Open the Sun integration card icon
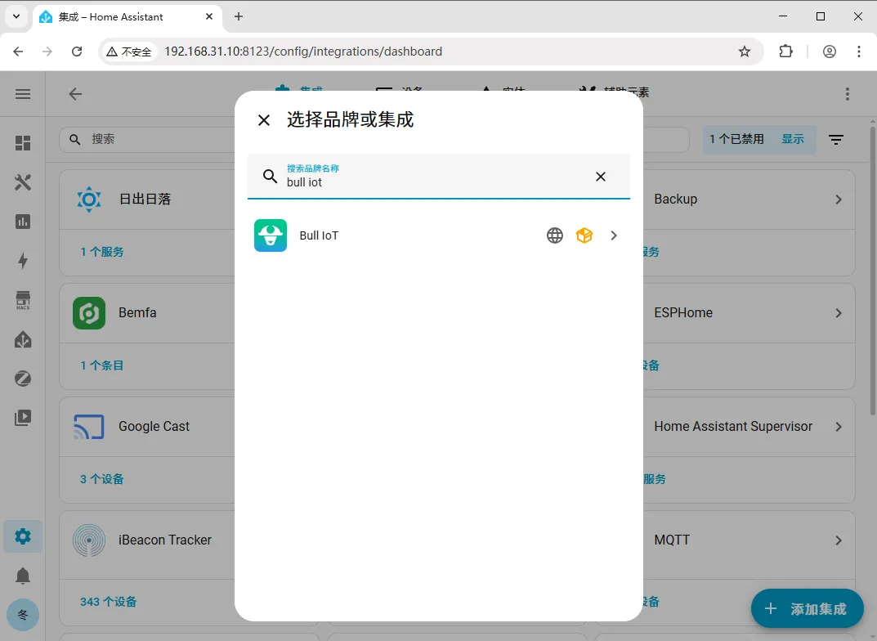Viewport: 877px width, 641px height. [89, 199]
